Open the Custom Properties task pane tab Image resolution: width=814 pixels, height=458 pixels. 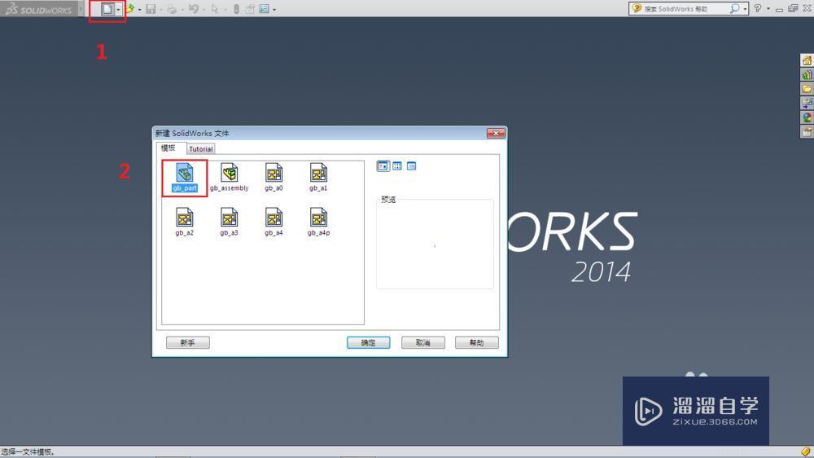coord(807,132)
